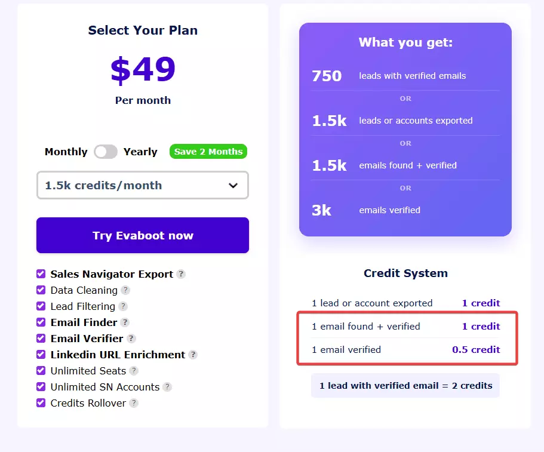Open the 1.5k credits/month dropdown
Viewport: 544px width, 452px height.
point(142,186)
